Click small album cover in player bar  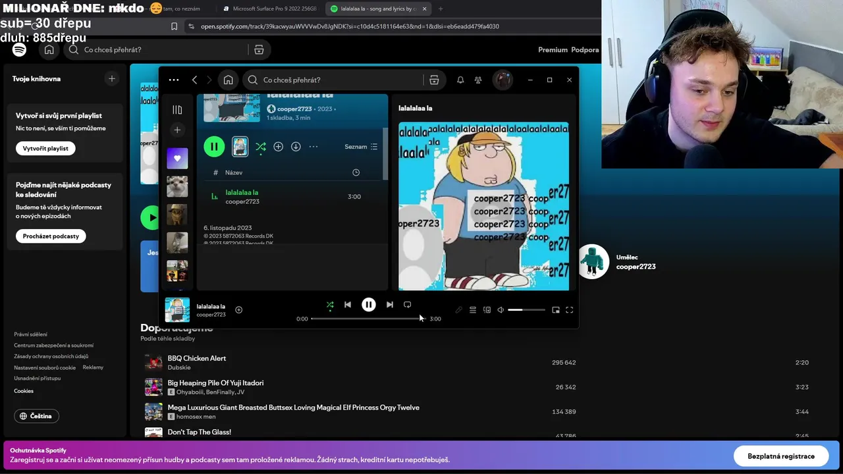click(177, 310)
